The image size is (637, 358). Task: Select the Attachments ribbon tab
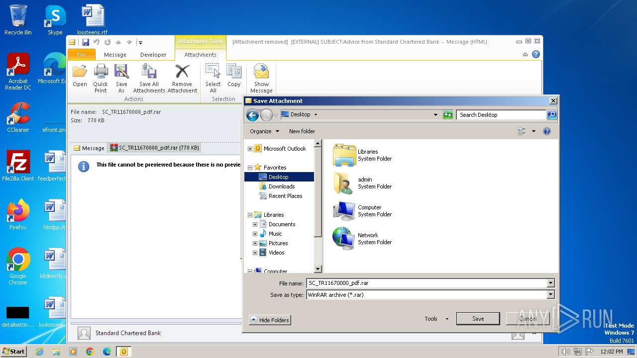coord(200,55)
